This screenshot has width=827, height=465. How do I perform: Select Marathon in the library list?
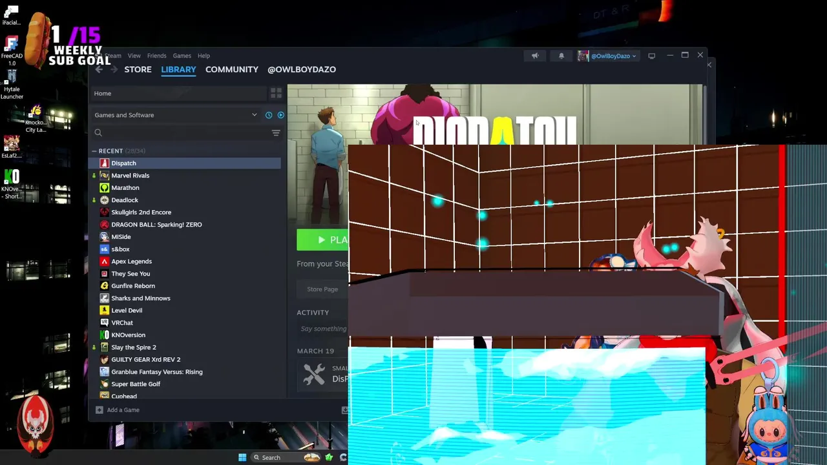coord(185,188)
